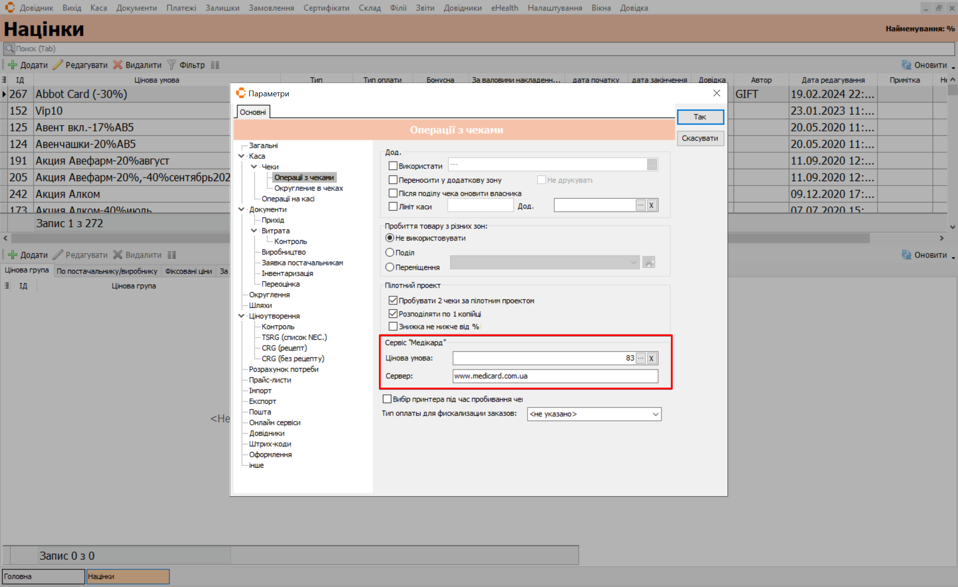Viewport: 958px width, 587px height.
Task: Open Тип оплаты для фискализации dropdown
Action: click(x=655, y=414)
